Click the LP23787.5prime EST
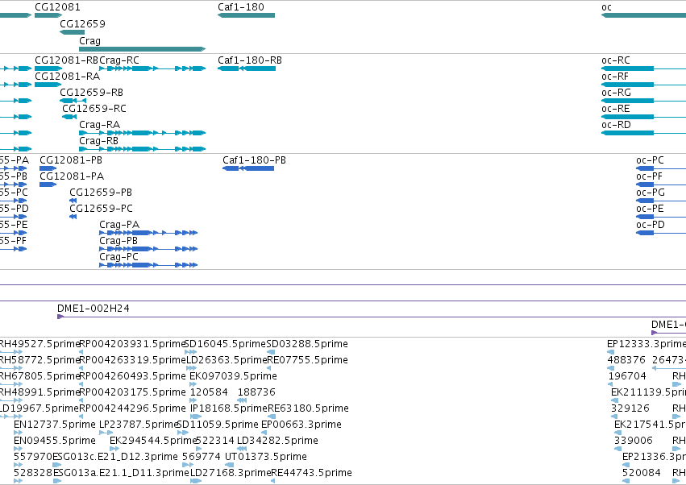Screen dimensions: 686x485 pyautogui.click(x=106, y=433)
